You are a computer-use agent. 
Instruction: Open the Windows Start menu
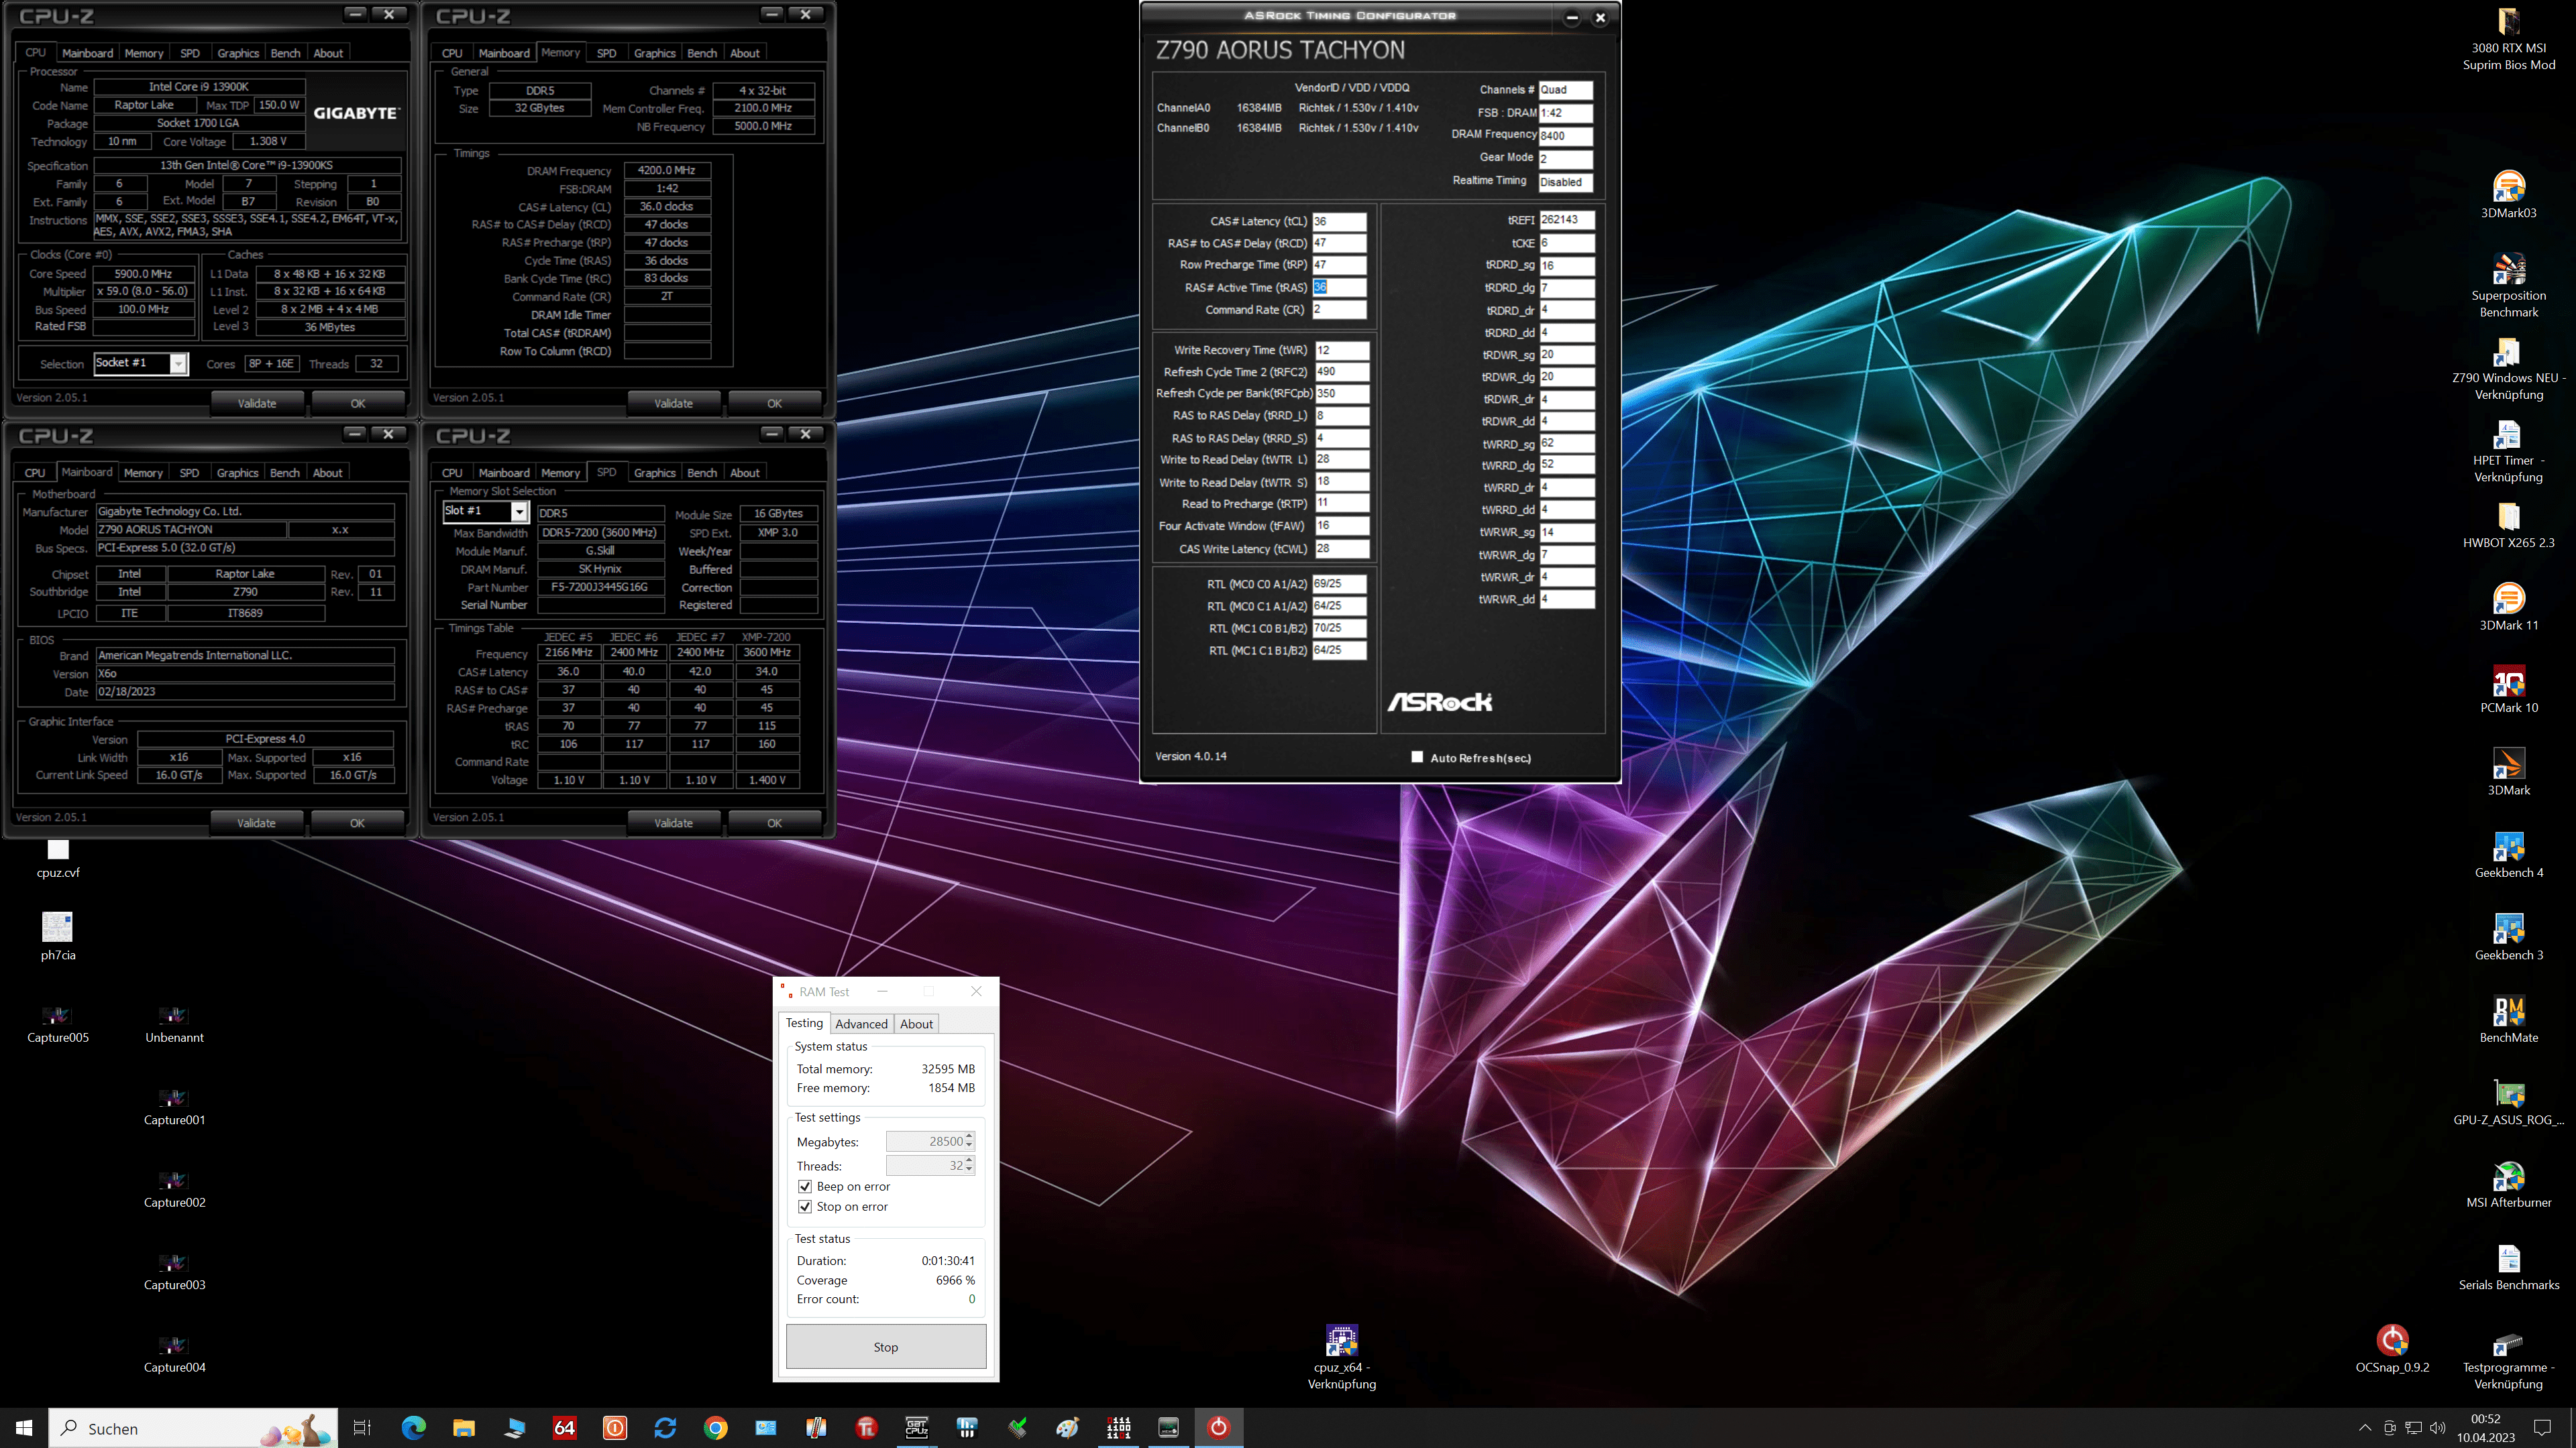pyautogui.click(x=24, y=1428)
